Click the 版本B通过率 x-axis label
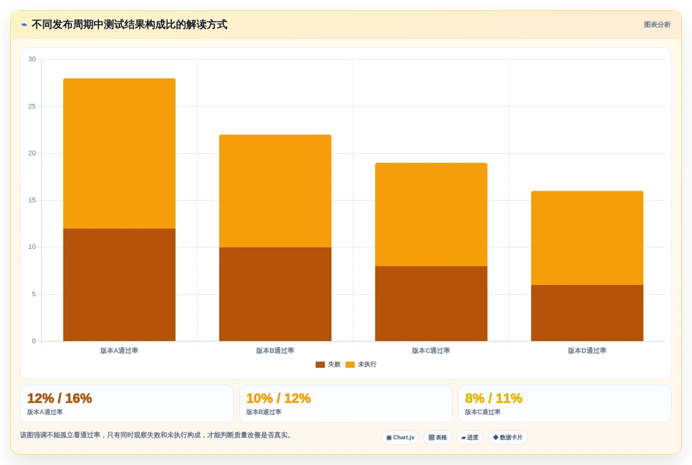Viewport: 692px width, 465px height. [275, 351]
